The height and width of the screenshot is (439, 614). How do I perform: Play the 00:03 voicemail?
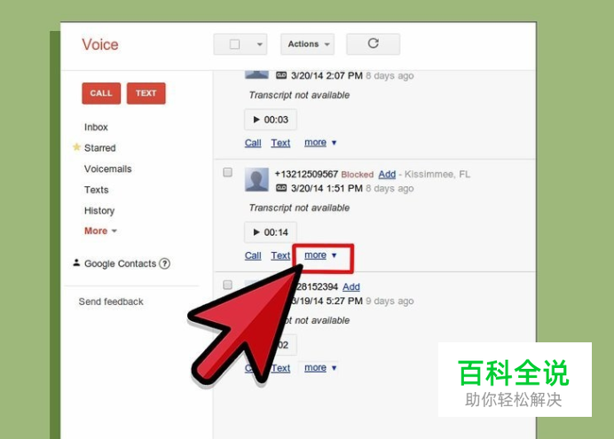(x=271, y=120)
